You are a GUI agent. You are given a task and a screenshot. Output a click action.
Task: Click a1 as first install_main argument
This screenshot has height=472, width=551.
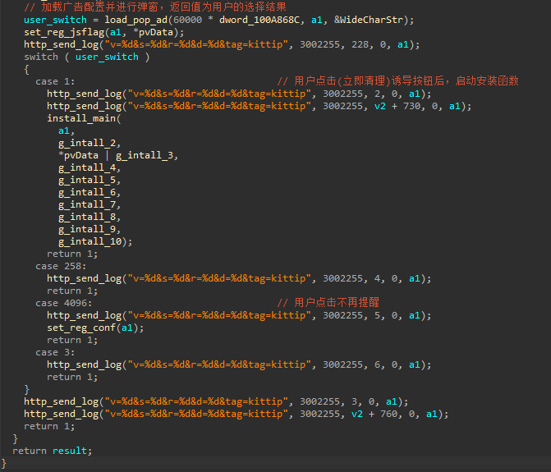(x=64, y=131)
